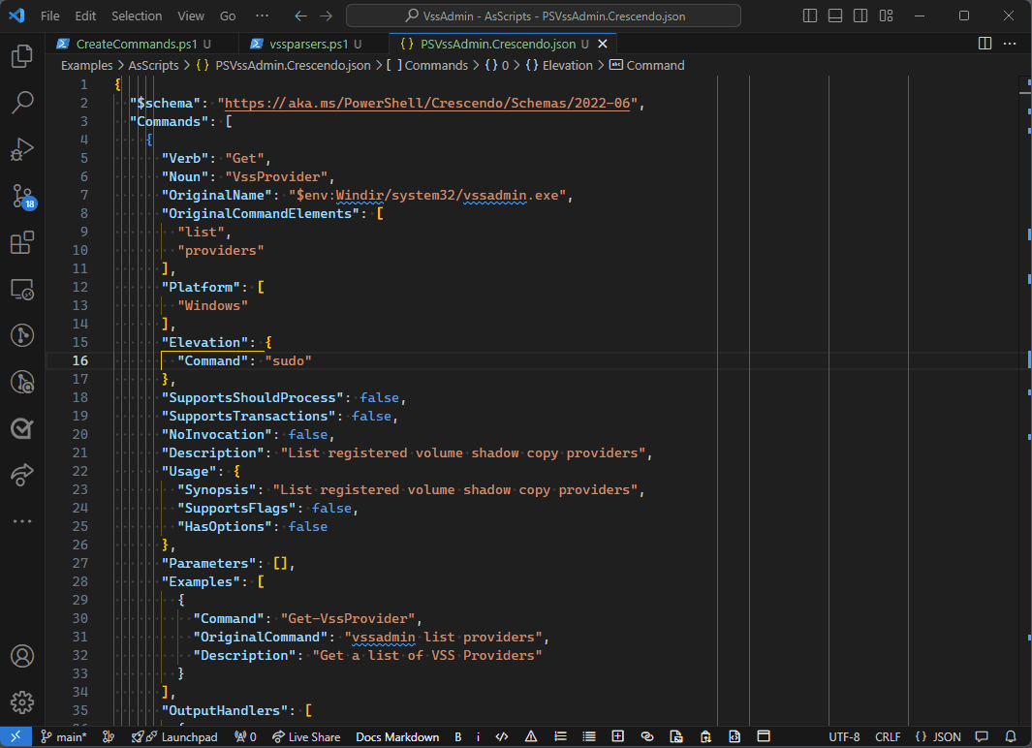The width and height of the screenshot is (1032, 748).
Task: Open the Run and Debug view
Action: click(x=21, y=148)
